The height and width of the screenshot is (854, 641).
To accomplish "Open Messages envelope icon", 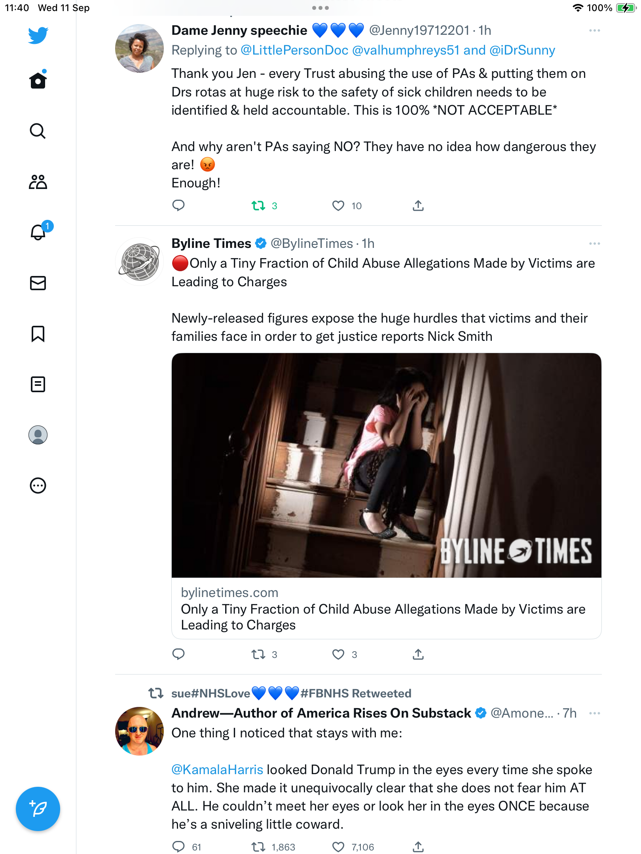I will (x=38, y=283).
